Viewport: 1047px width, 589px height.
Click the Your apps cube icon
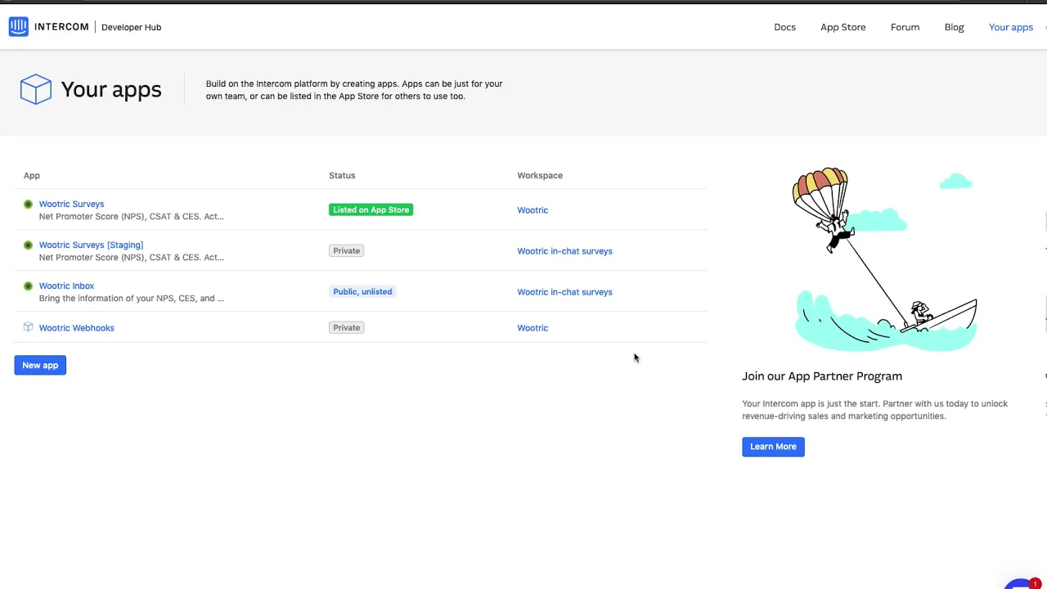coord(36,89)
